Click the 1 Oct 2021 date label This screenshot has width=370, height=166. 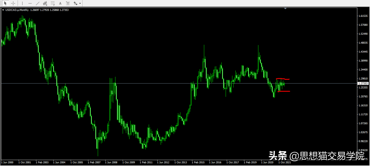coord(285,163)
